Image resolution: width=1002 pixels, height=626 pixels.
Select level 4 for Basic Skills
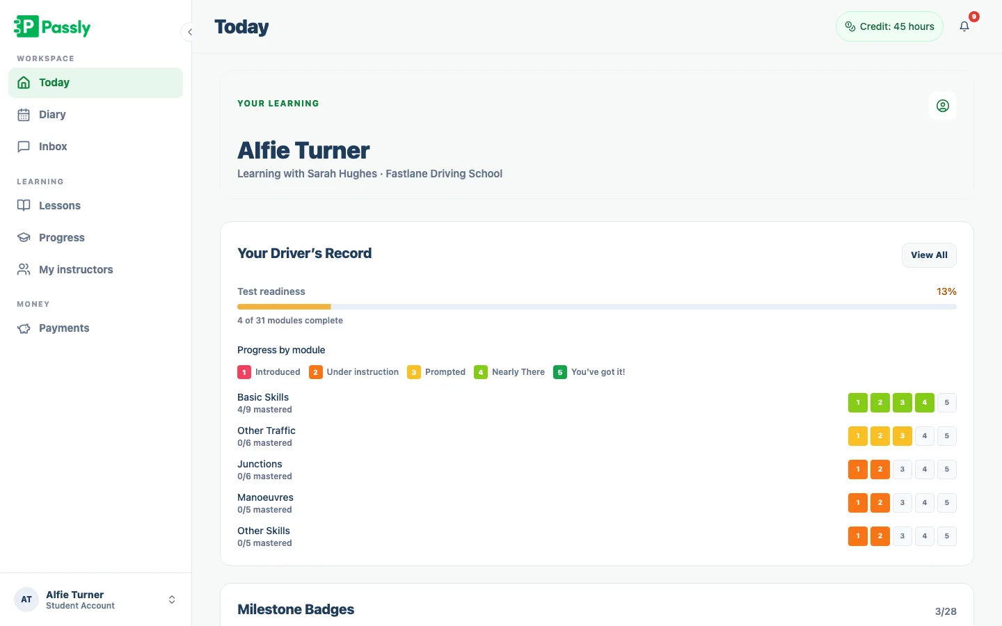pos(925,403)
